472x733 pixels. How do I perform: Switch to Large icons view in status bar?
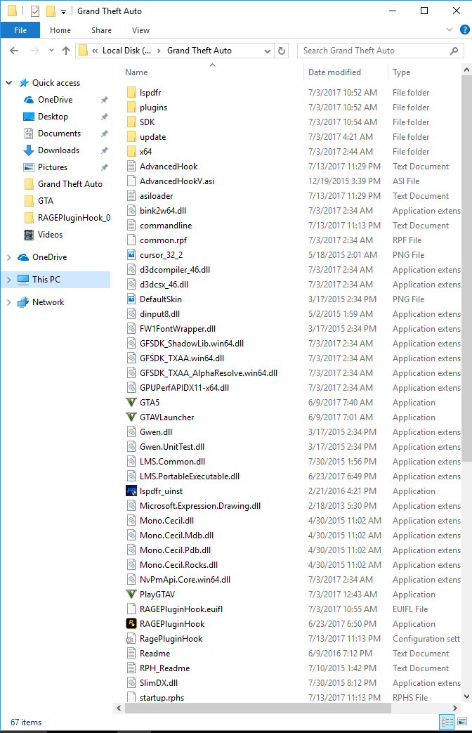[x=462, y=722]
